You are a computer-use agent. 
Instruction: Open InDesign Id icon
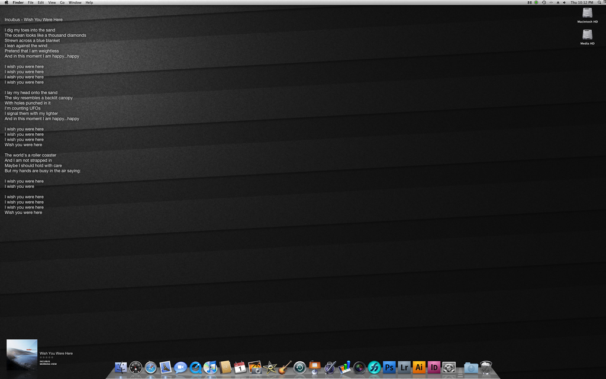[434, 367]
